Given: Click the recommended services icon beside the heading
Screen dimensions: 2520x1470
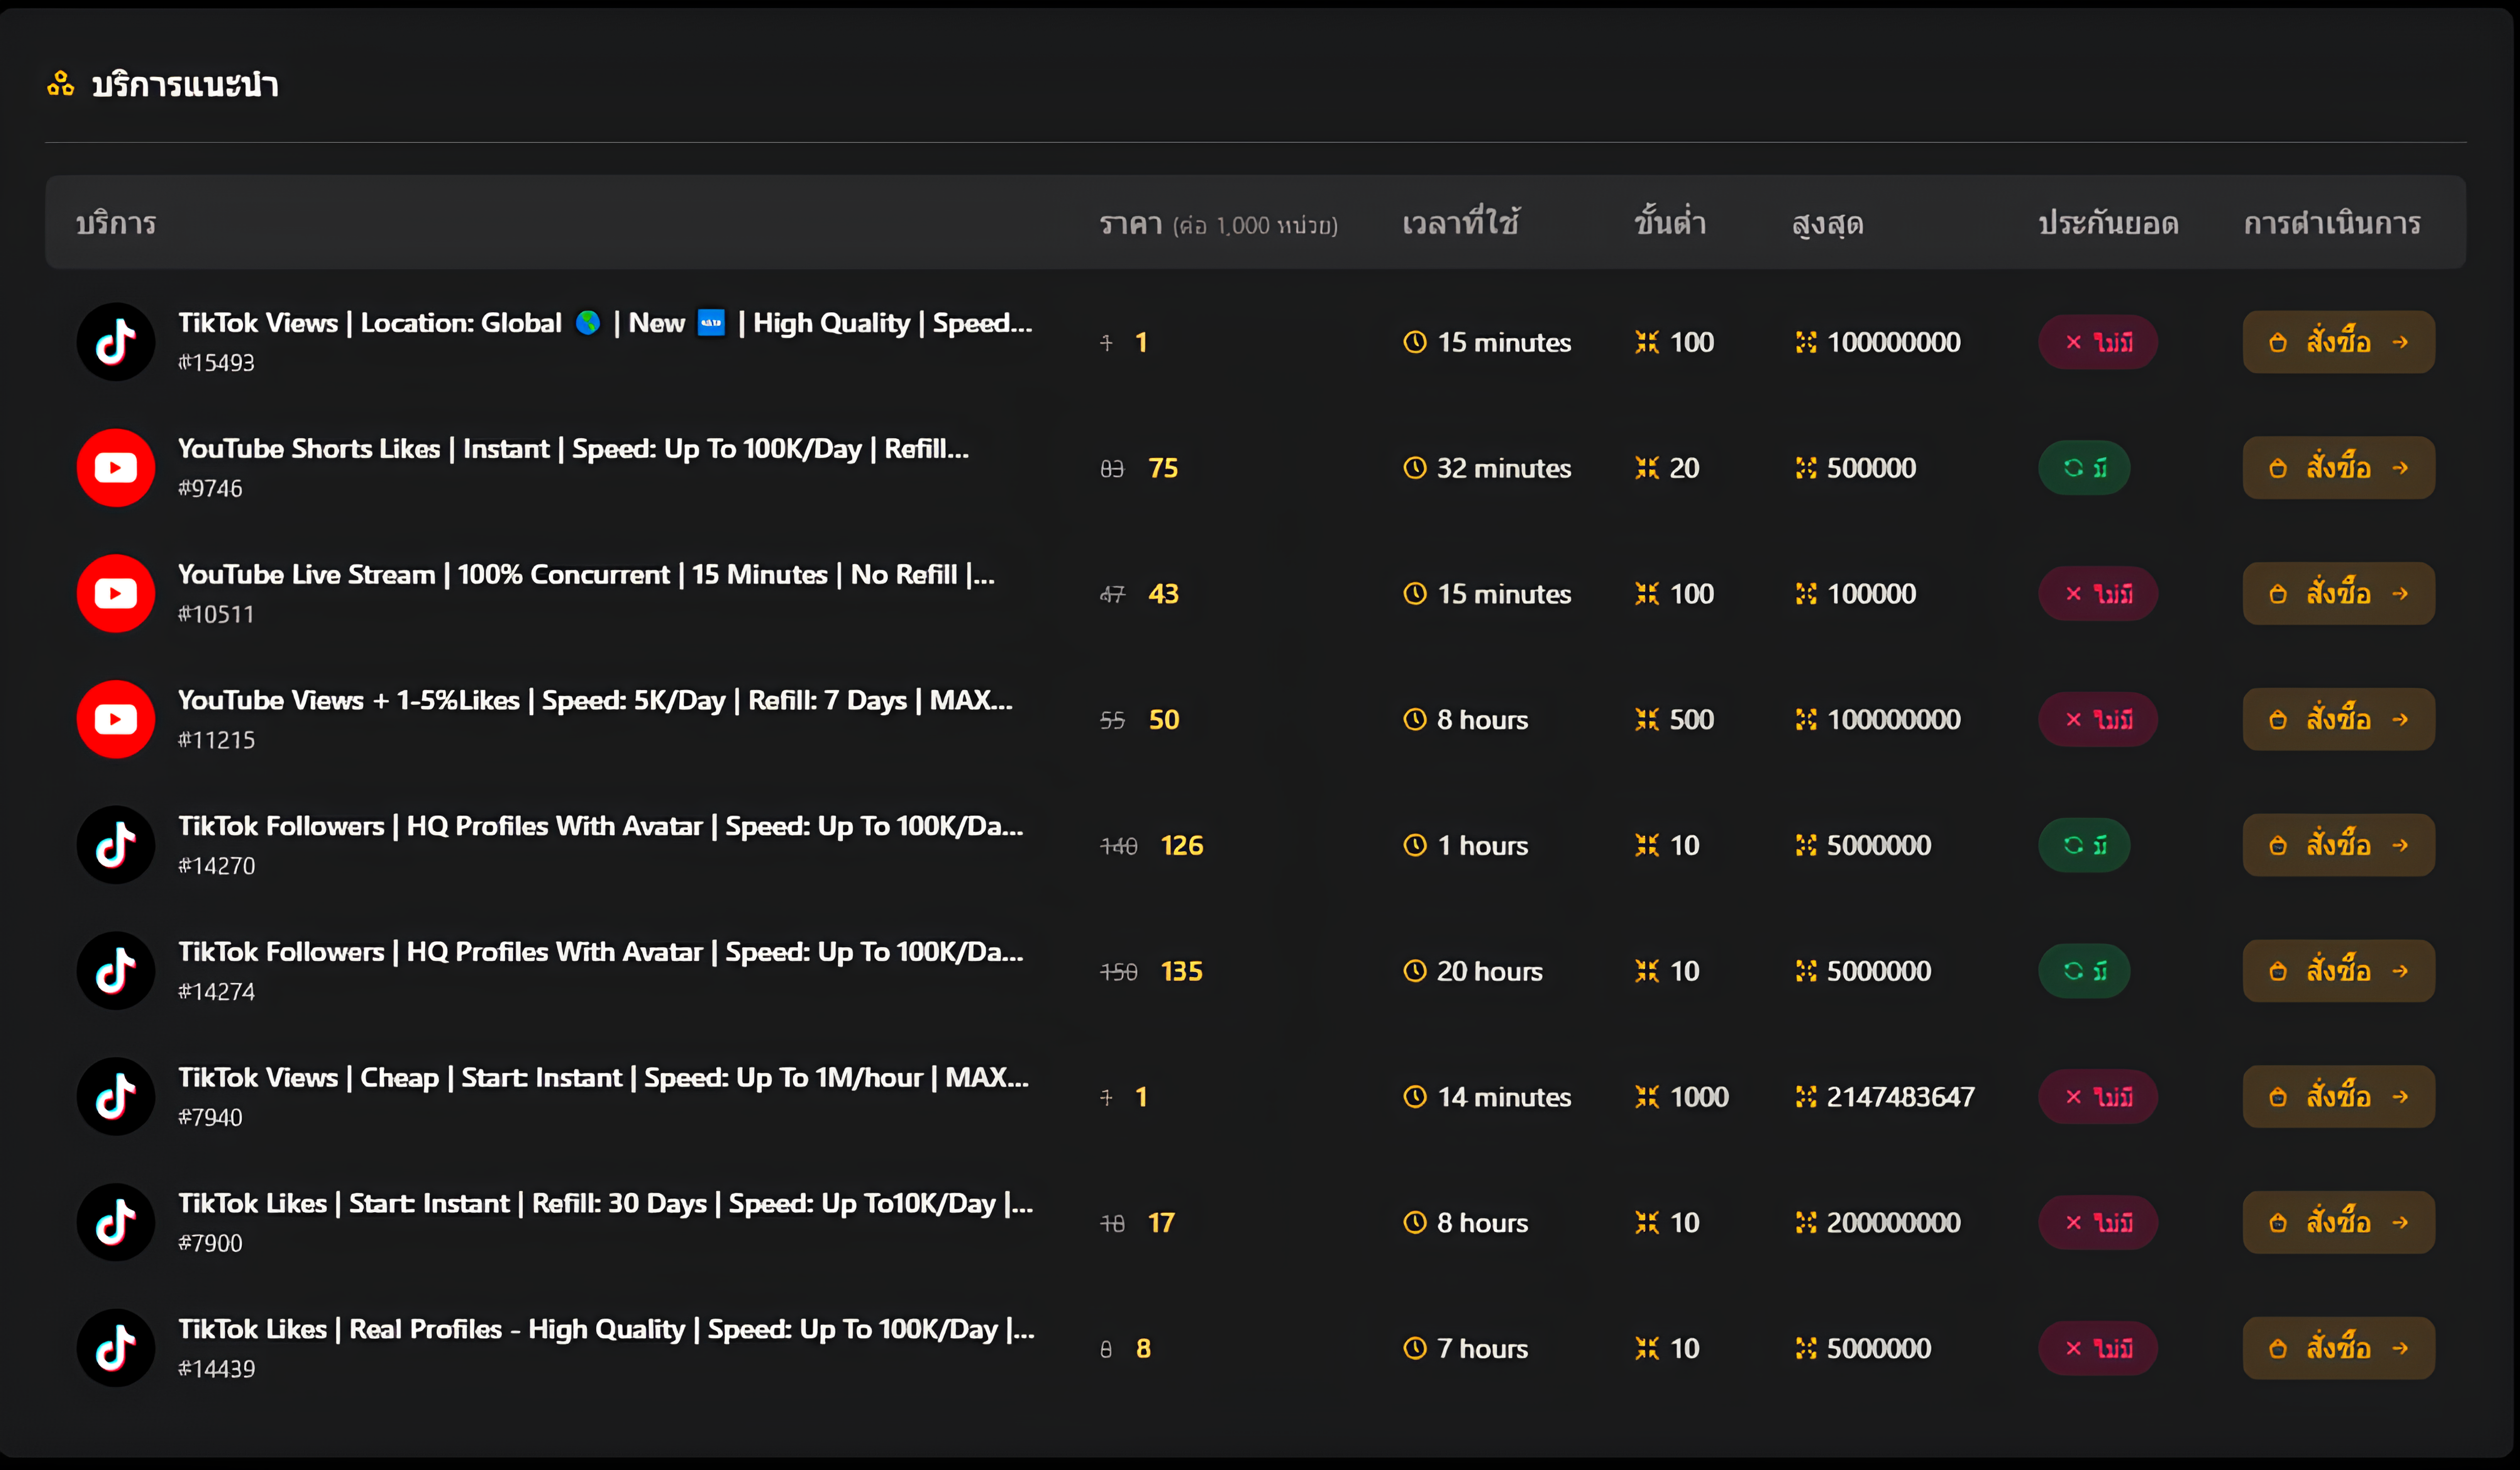Looking at the screenshot, I should (x=60, y=84).
